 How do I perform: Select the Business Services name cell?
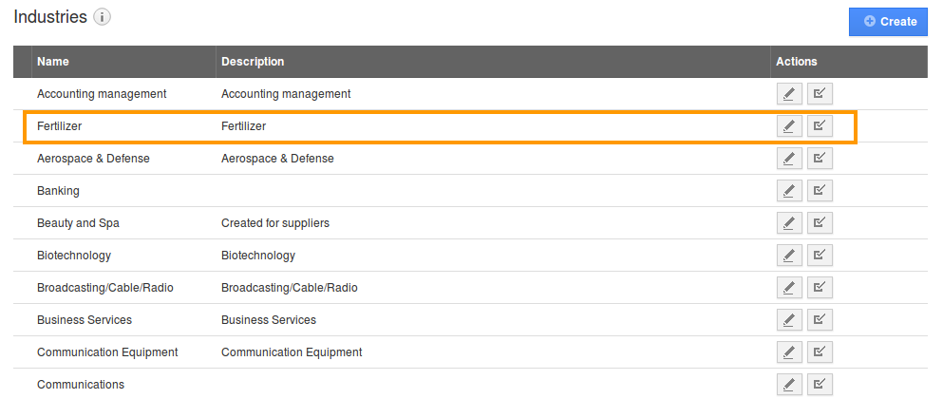coord(85,320)
